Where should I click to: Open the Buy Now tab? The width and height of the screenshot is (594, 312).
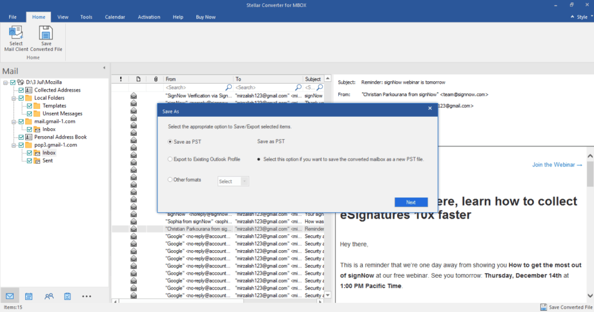pos(206,17)
